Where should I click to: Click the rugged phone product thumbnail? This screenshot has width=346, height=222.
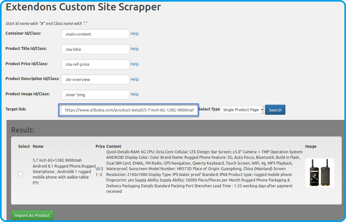319,173
